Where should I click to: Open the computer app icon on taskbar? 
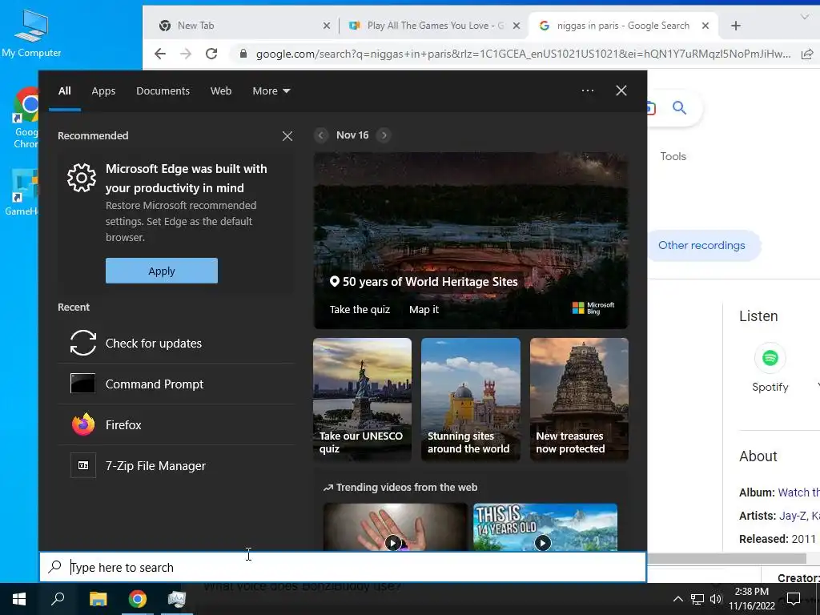click(177, 599)
